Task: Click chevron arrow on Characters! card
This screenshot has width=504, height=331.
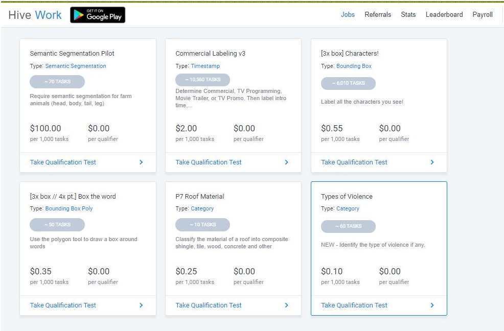Action: [432, 162]
